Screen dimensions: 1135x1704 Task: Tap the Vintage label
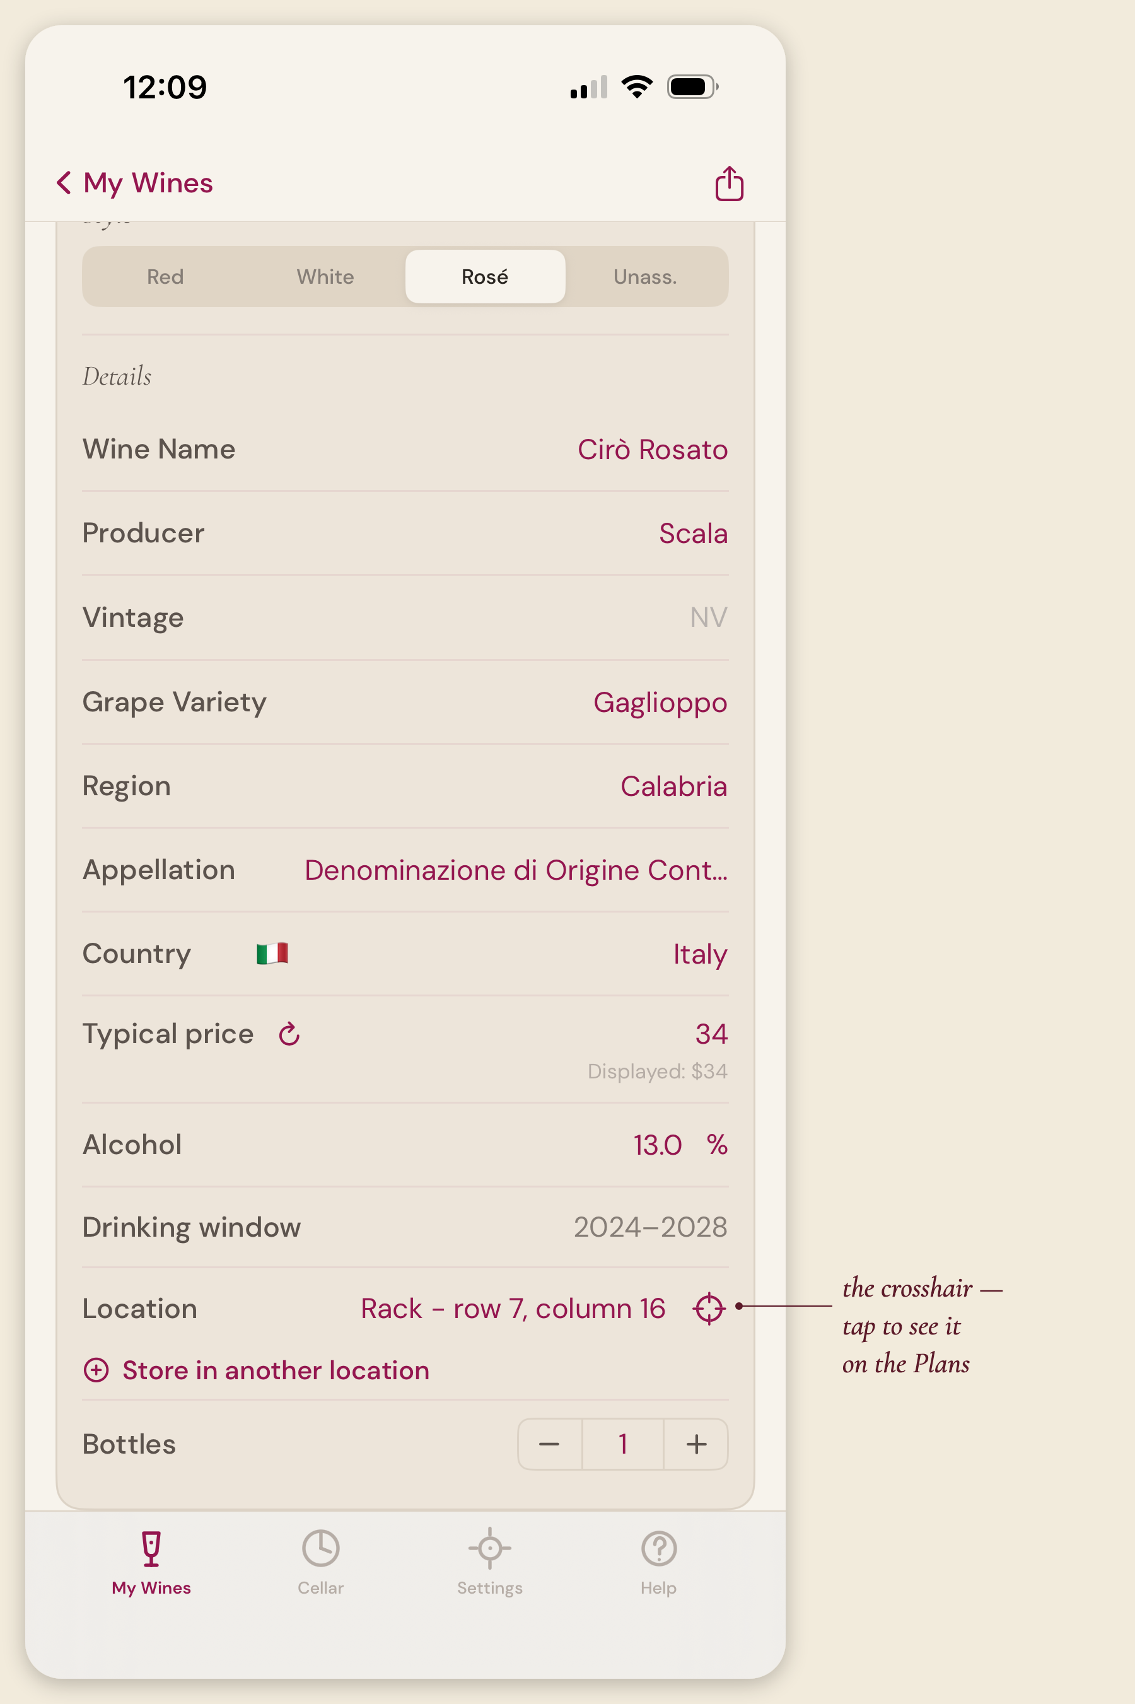click(133, 617)
